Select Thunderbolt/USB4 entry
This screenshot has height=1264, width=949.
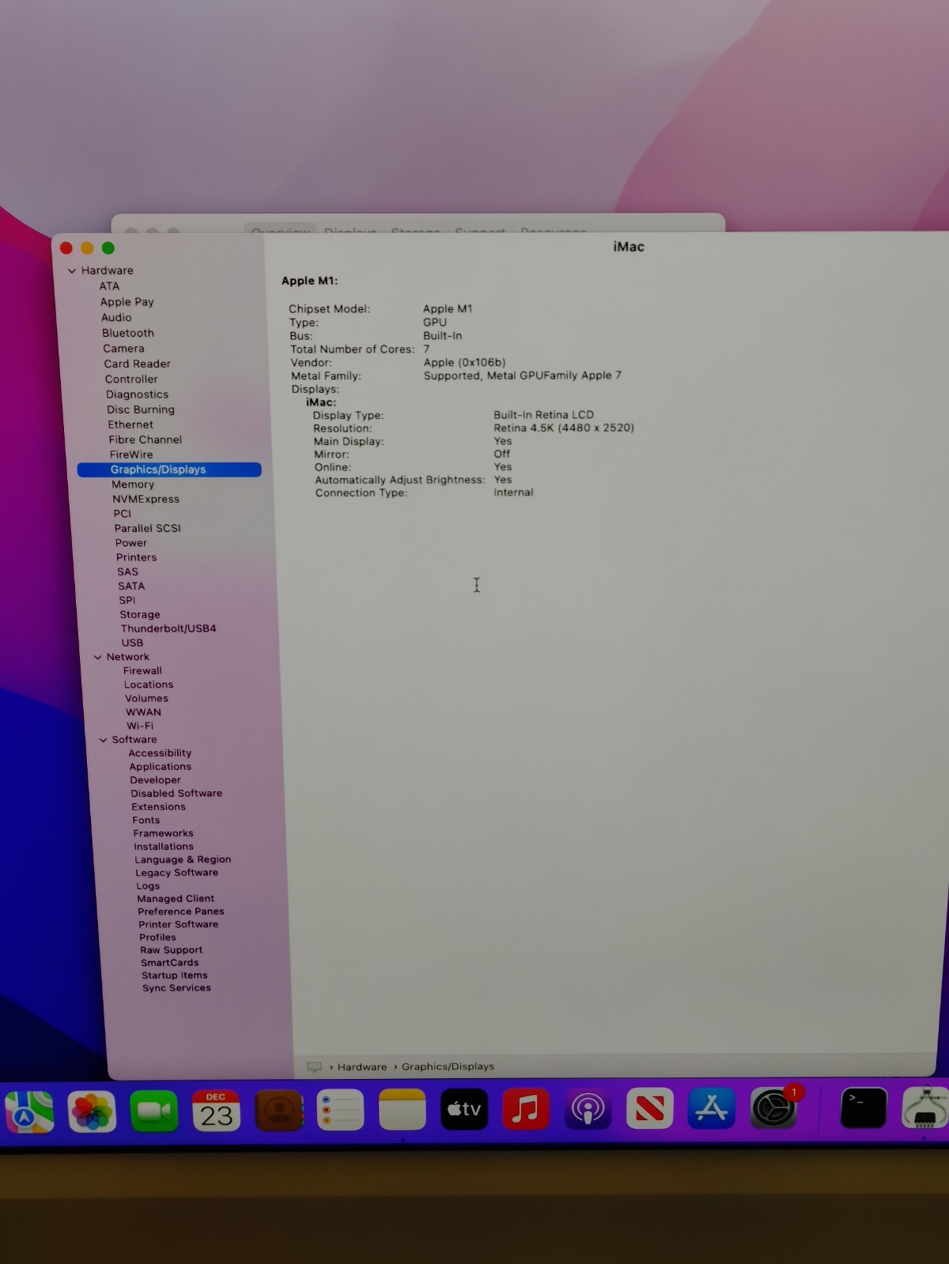pos(168,628)
